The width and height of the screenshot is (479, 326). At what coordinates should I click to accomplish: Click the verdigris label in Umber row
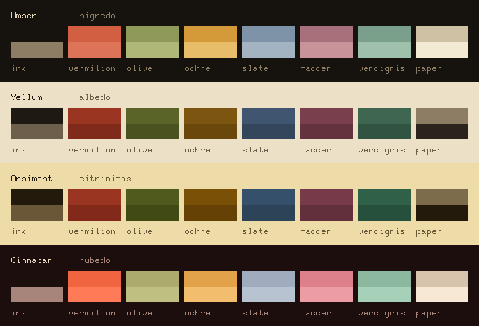click(x=382, y=68)
